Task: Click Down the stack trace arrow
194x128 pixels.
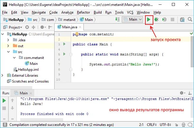Action: pos(12,108)
